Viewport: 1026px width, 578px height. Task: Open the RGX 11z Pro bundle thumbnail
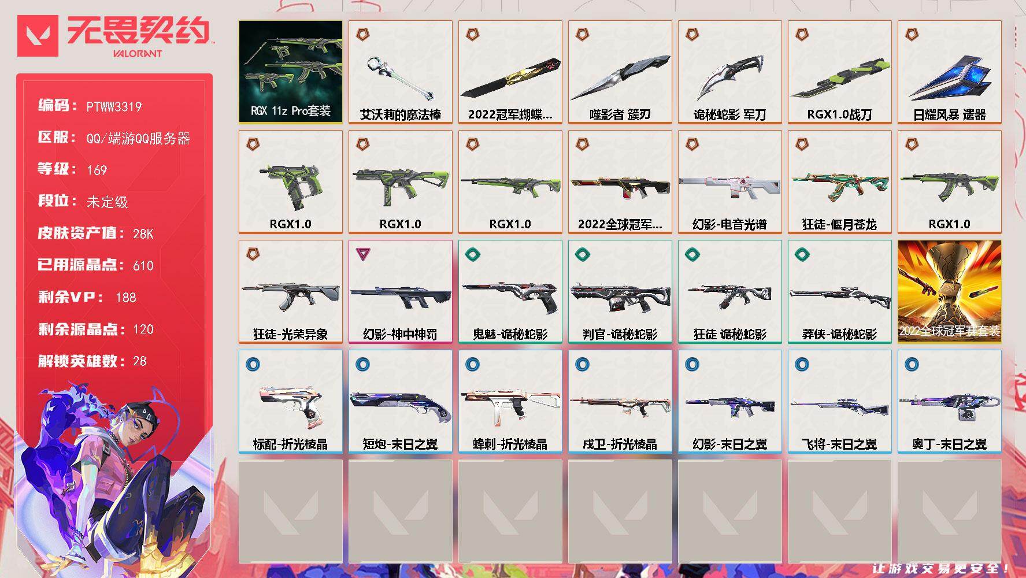pos(291,72)
